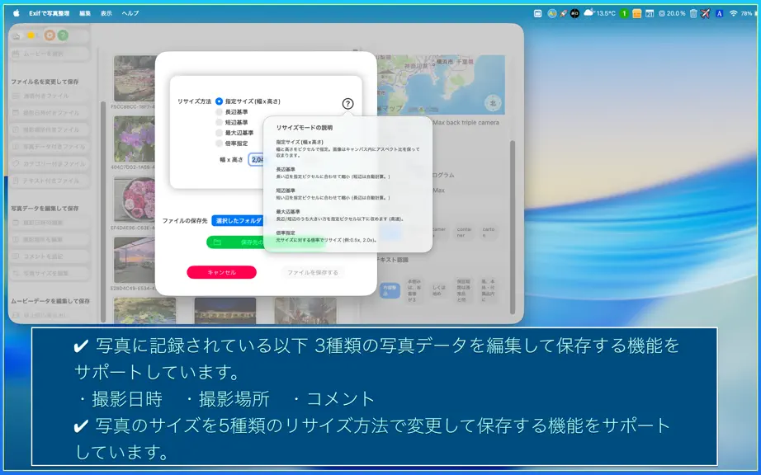Click the home folder toolbar icon
761x475 pixels.
[17, 35]
